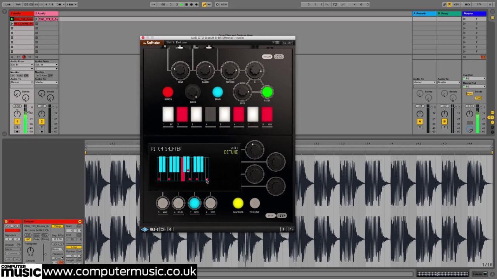Click the UAD logo in plugin toolbar
The image size is (497, 279).
(x=145, y=229)
